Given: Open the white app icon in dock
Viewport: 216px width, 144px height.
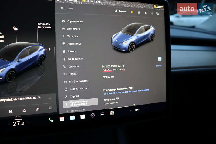Looking at the screenshot, I should pyautogui.click(x=83, y=117).
